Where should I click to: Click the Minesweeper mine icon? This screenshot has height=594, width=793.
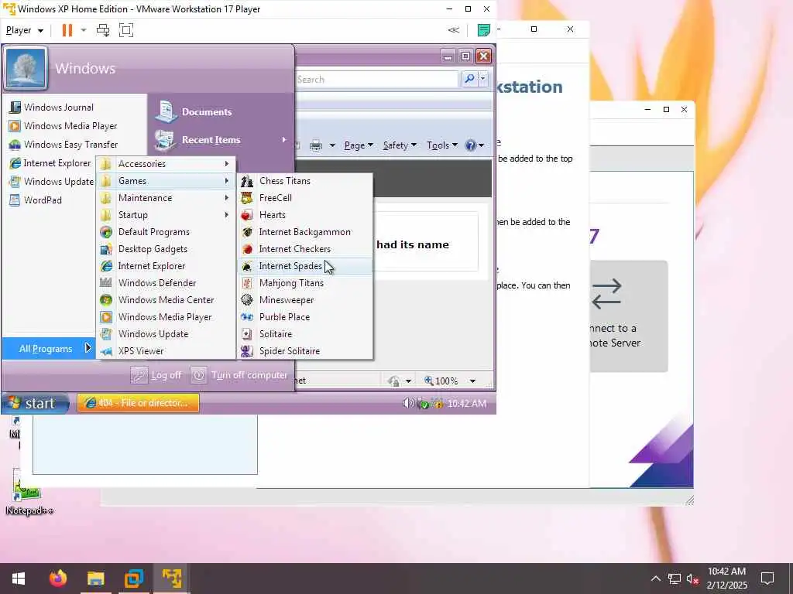click(x=247, y=300)
